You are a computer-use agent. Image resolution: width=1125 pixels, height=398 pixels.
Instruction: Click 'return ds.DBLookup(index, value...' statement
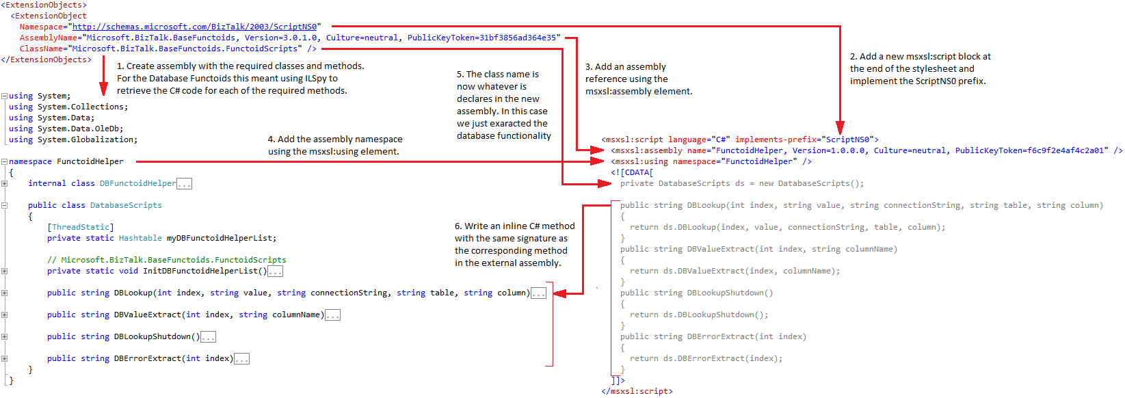[788, 227]
